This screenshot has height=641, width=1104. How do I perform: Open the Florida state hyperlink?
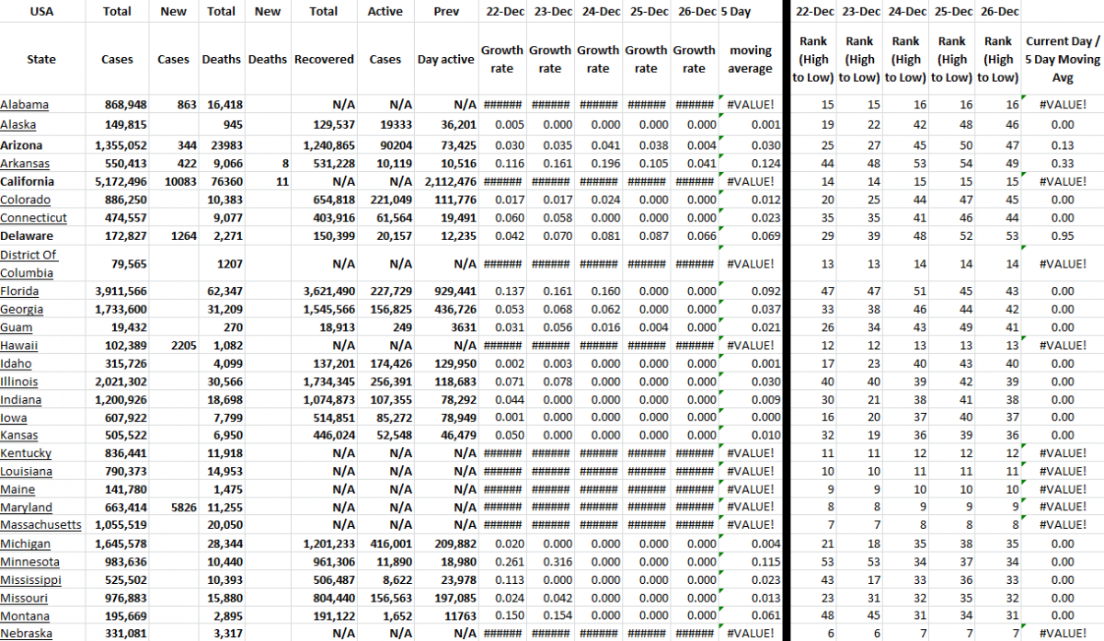(x=21, y=291)
